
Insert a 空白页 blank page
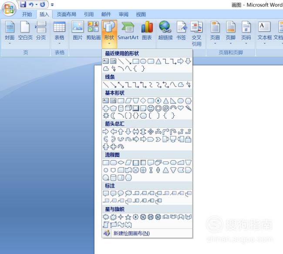coord(25,30)
